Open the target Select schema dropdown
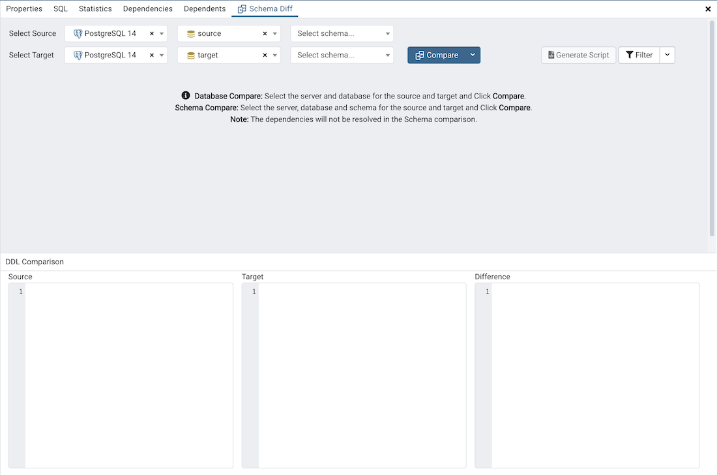Screen dimensions: 717x475 pos(342,55)
